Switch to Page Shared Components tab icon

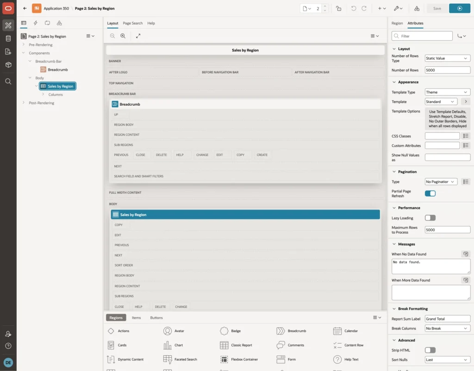pos(59,23)
